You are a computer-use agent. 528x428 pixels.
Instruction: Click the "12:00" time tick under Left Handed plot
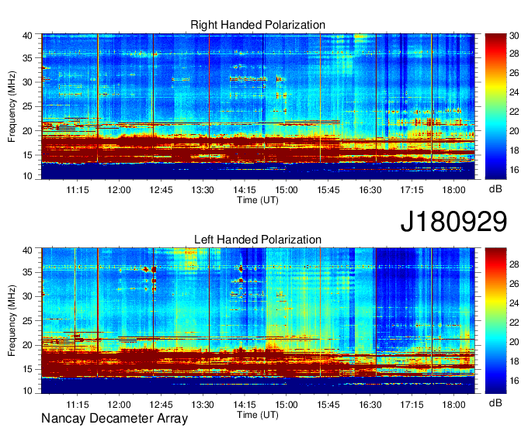(120, 404)
